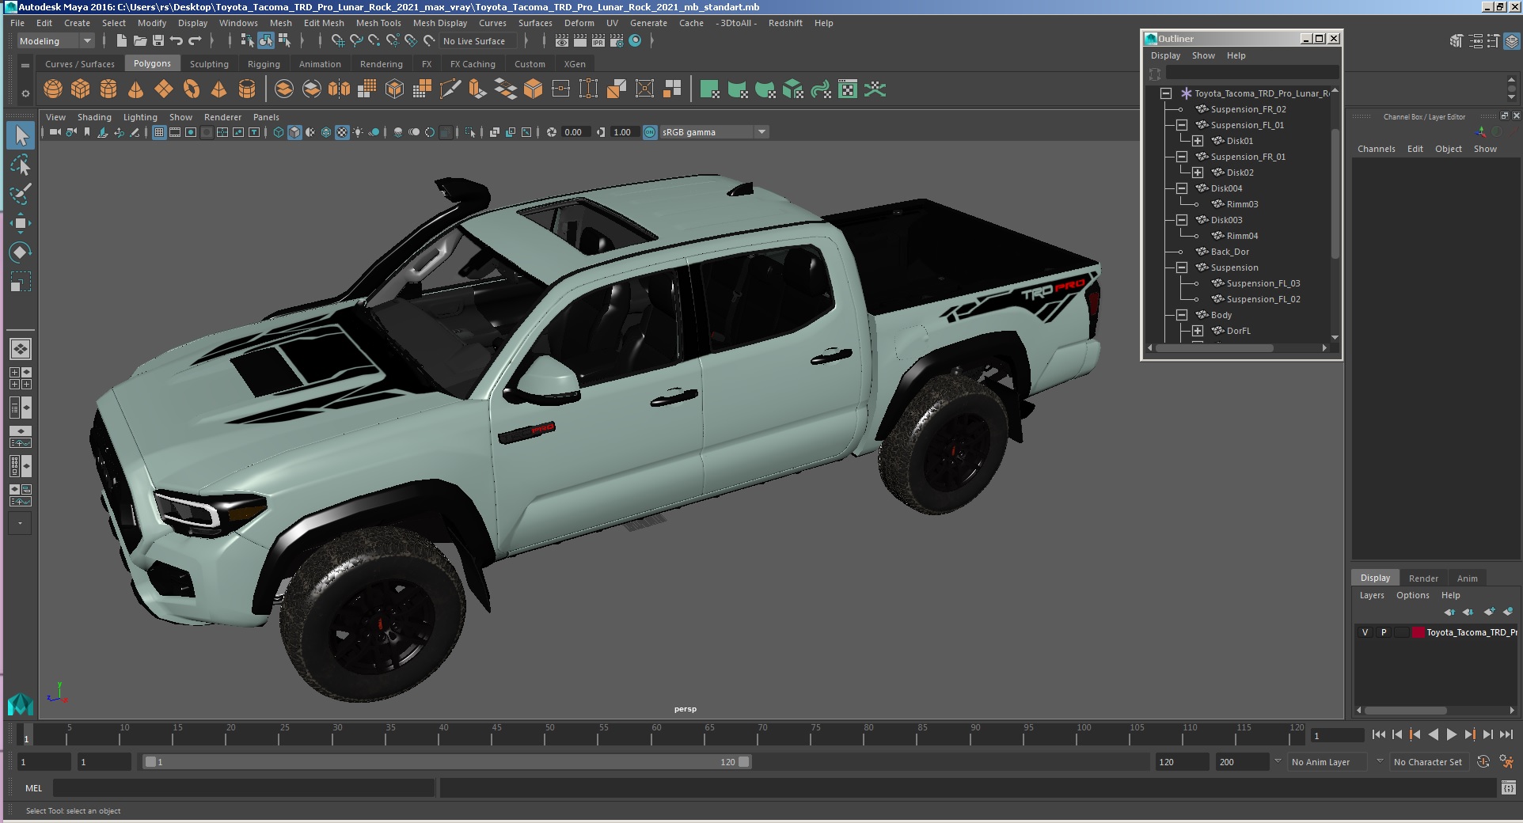Toggle use all lights in viewport
This screenshot has height=823, width=1523.
pos(358,132)
